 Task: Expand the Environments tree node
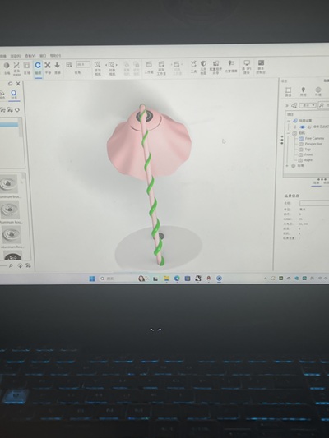click(287, 166)
